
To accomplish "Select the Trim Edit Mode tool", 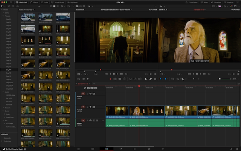I will point(115,79).
